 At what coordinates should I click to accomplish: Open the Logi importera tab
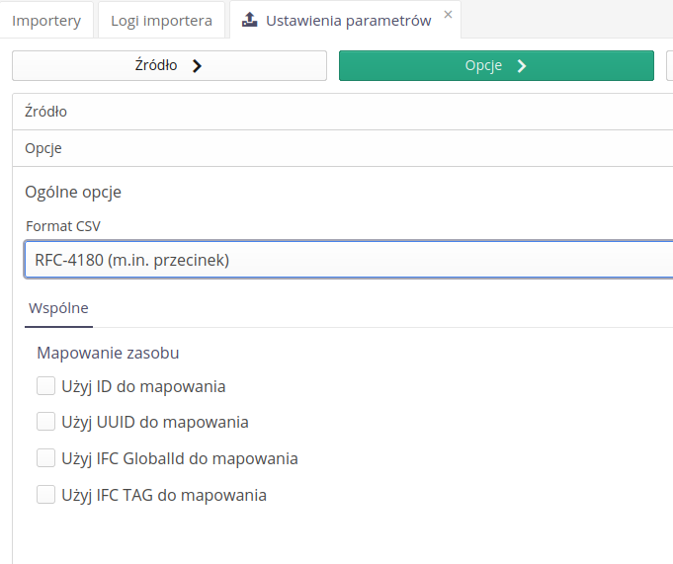(x=159, y=20)
